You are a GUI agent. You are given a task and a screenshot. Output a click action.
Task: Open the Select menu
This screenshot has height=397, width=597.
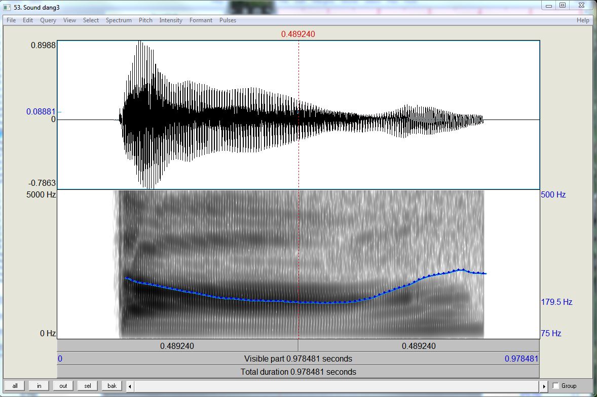tap(91, 20)
